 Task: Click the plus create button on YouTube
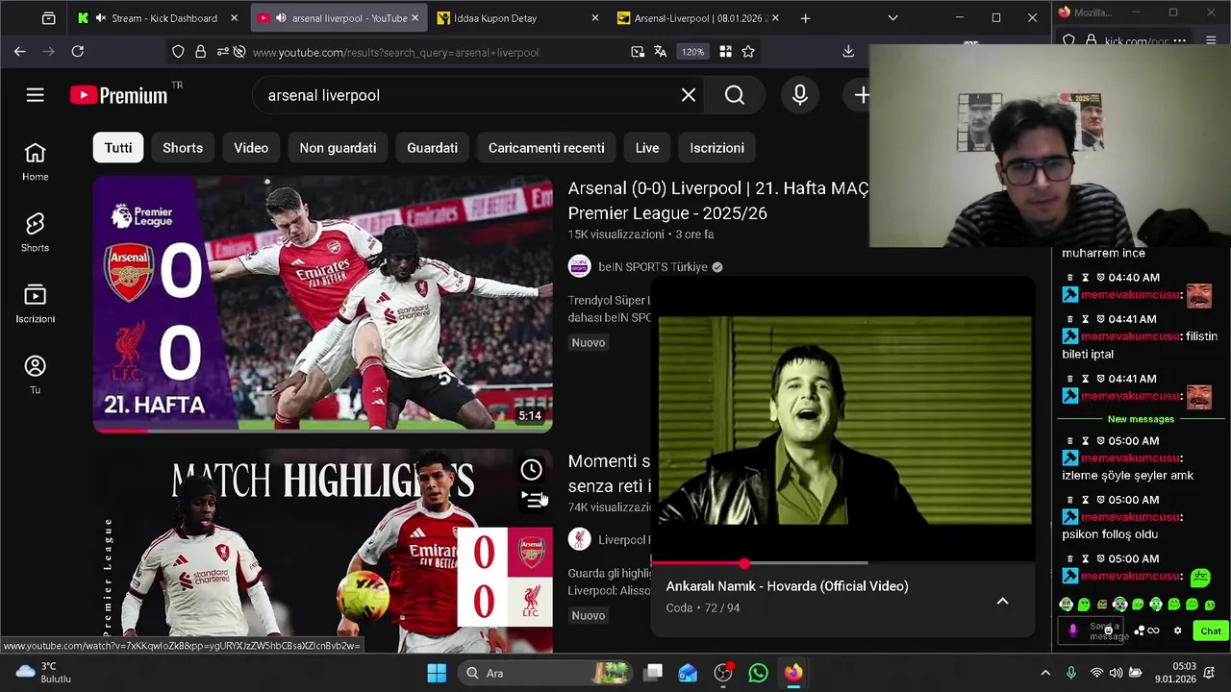coord(862,95)
